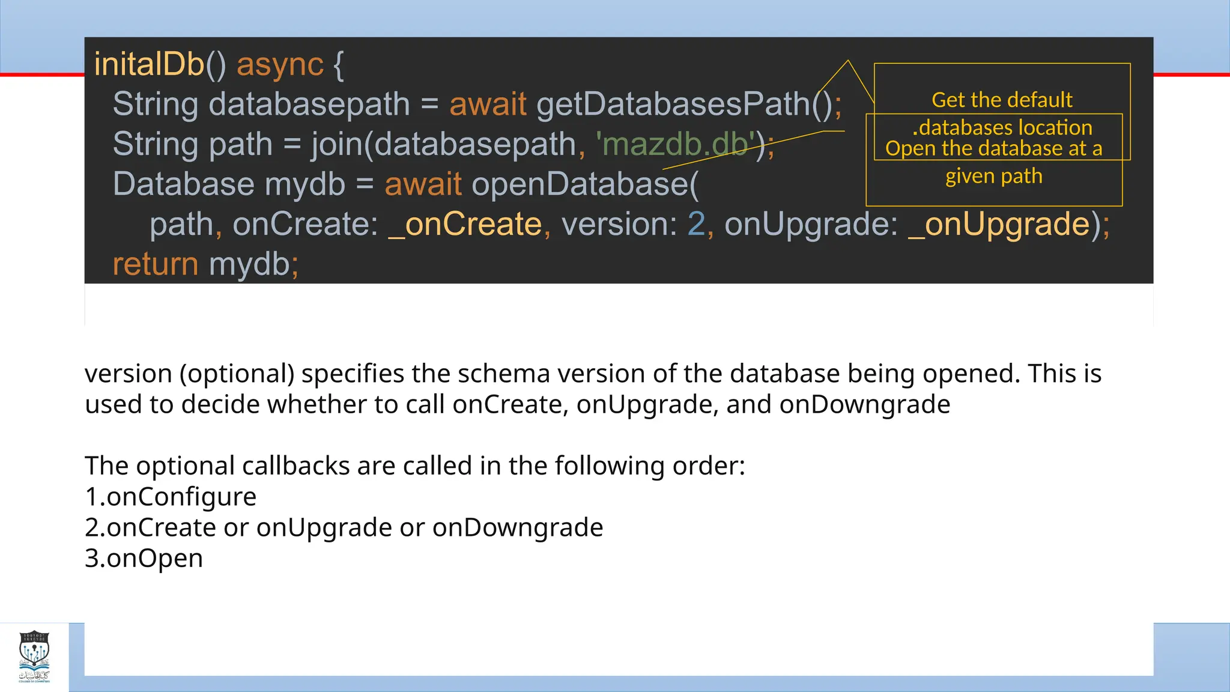Click the 'Open the database at a' callout text
Image resolution: width=1230 pixels, height=692 pixels.
click(x=993, y=148)
